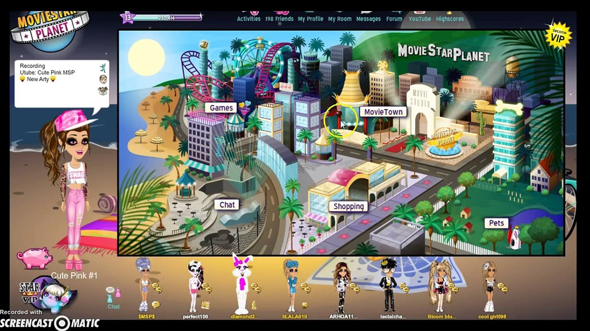Click the coin stack icon beside diamond2...
Screen dimensions: 590x331
255,288
